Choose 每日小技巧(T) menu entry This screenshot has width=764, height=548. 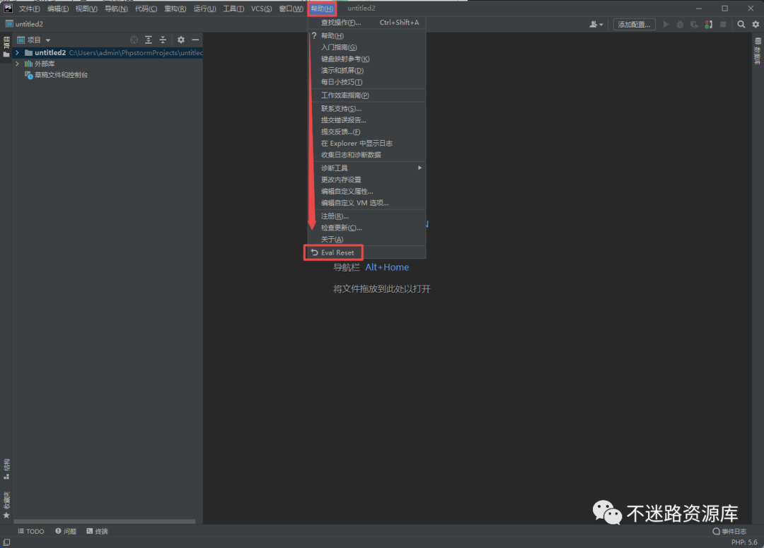tap(367, 82)
